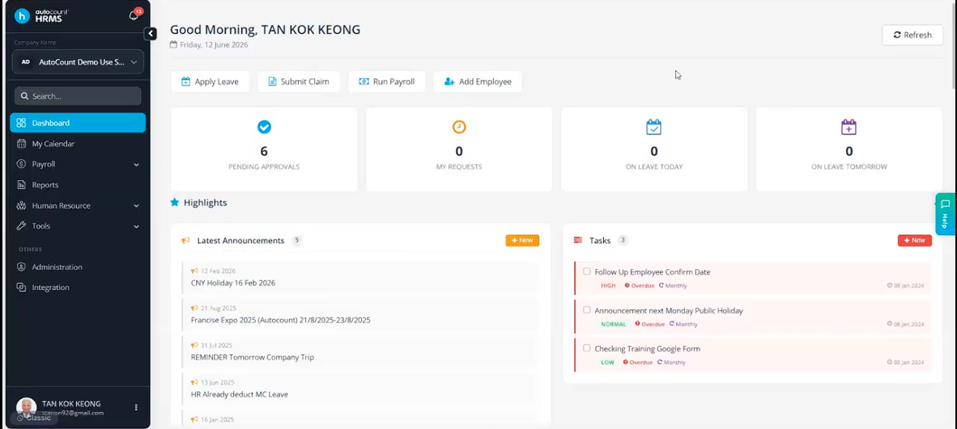Click the Latest Announcements megaphone icon
Viewport: 957px width, 429px height.
(x=186, y=241)
